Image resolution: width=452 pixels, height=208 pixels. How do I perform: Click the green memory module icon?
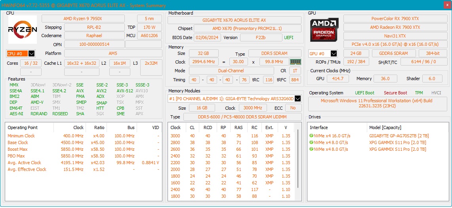295,62
